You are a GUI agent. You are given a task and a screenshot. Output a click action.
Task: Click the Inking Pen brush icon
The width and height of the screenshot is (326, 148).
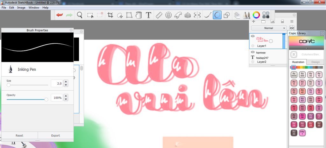[x=10, y=69]
